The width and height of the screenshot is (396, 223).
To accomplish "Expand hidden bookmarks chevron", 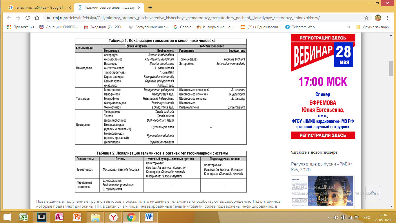I will pos(348,27).
